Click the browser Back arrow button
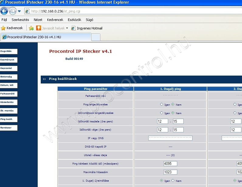This screenshot has width=242, height=187. coord(4,11)
